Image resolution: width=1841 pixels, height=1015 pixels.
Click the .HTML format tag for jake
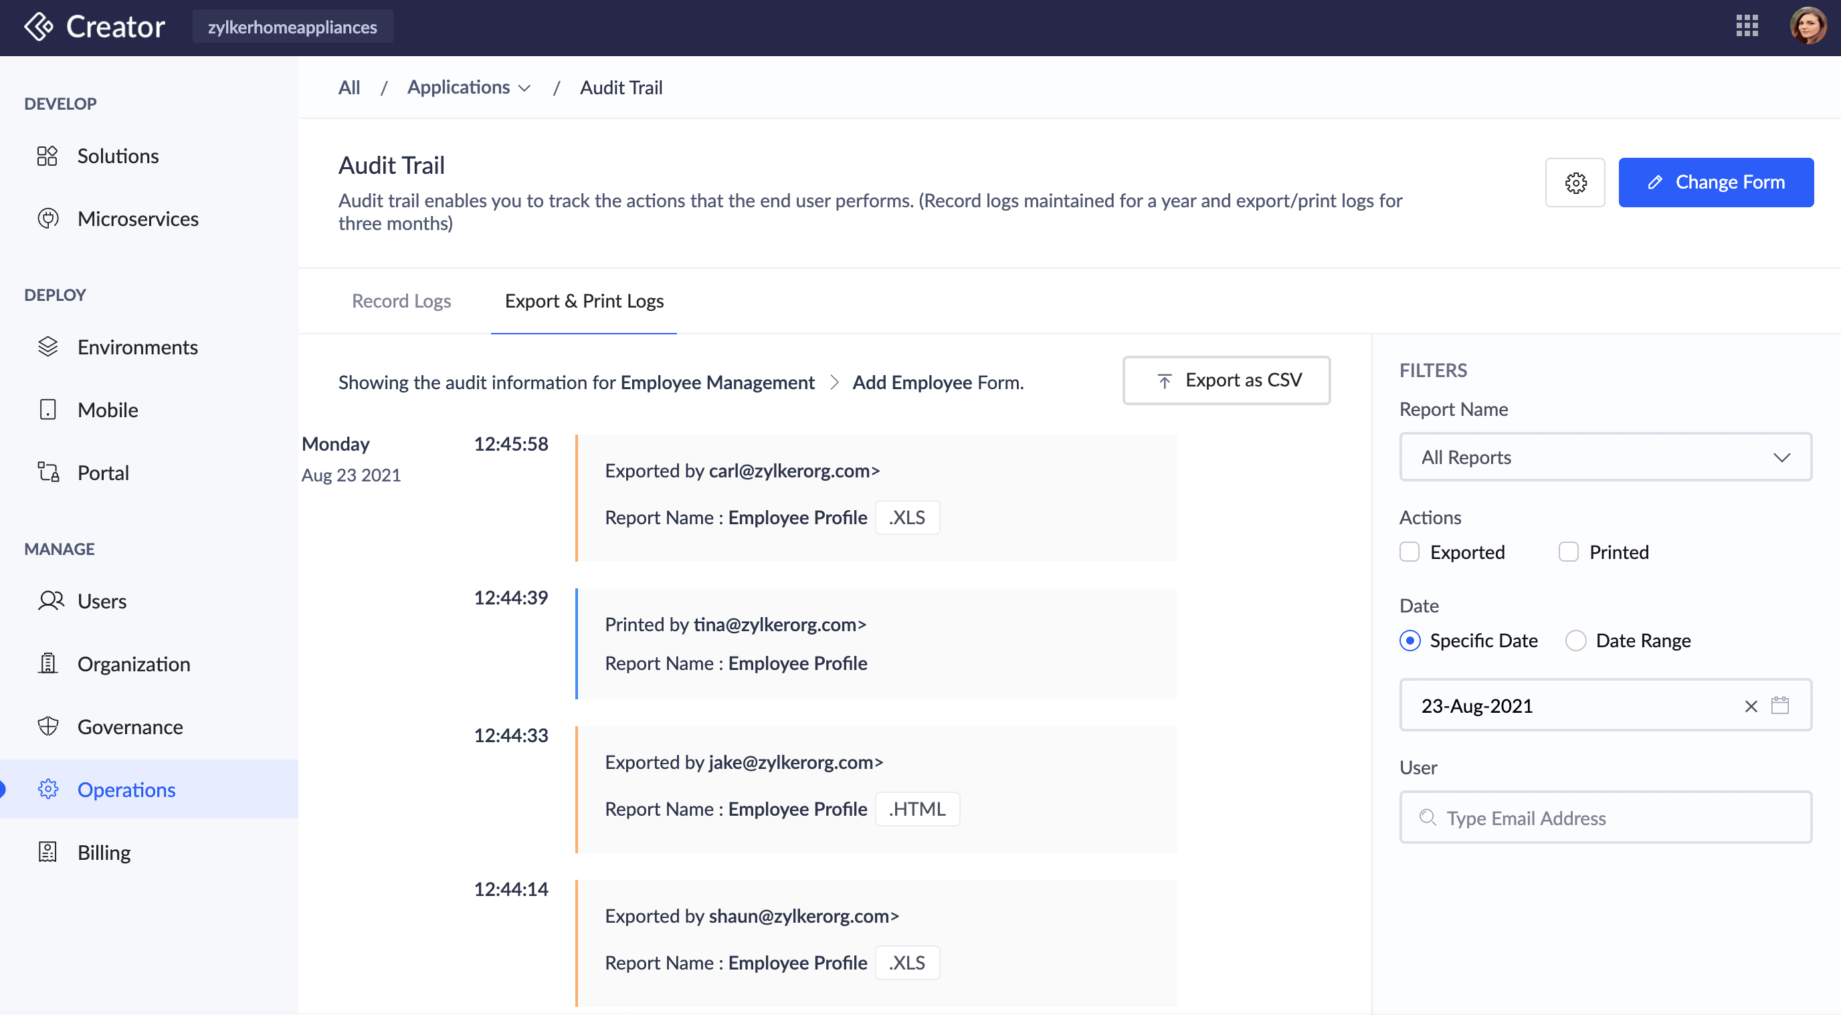click(x=917, y=809)
